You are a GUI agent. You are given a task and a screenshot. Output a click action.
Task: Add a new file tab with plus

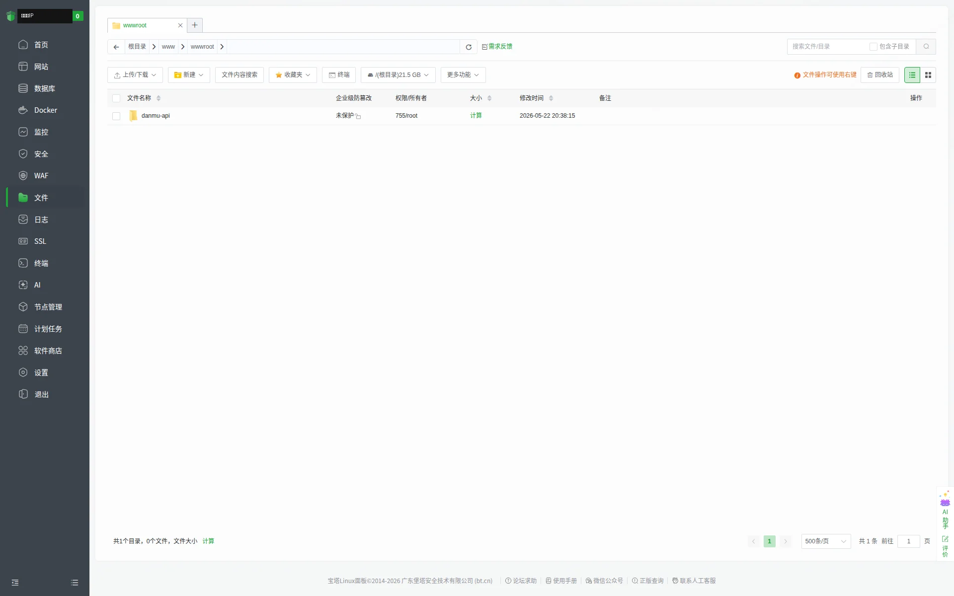tap(195, 25)
